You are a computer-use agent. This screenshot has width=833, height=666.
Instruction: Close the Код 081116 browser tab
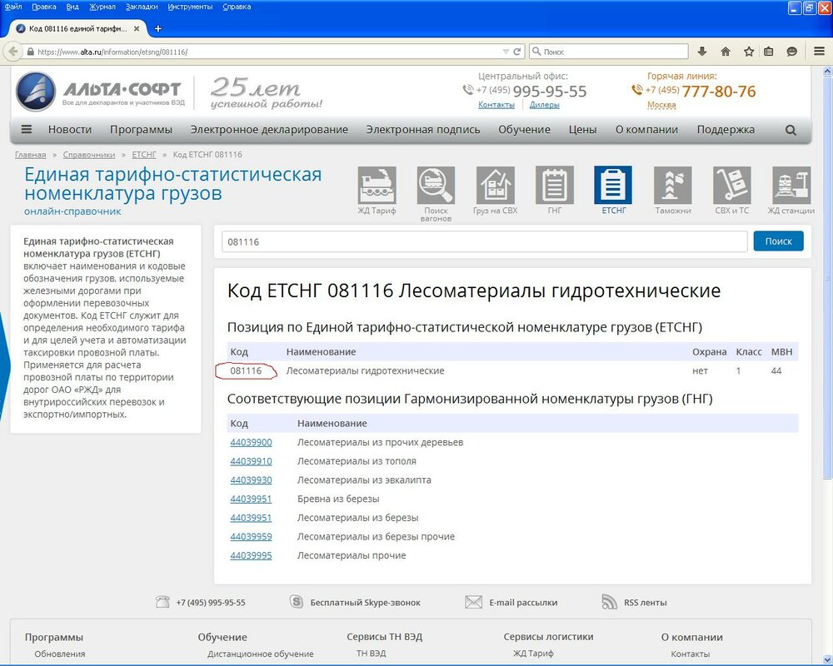point(137,28)
